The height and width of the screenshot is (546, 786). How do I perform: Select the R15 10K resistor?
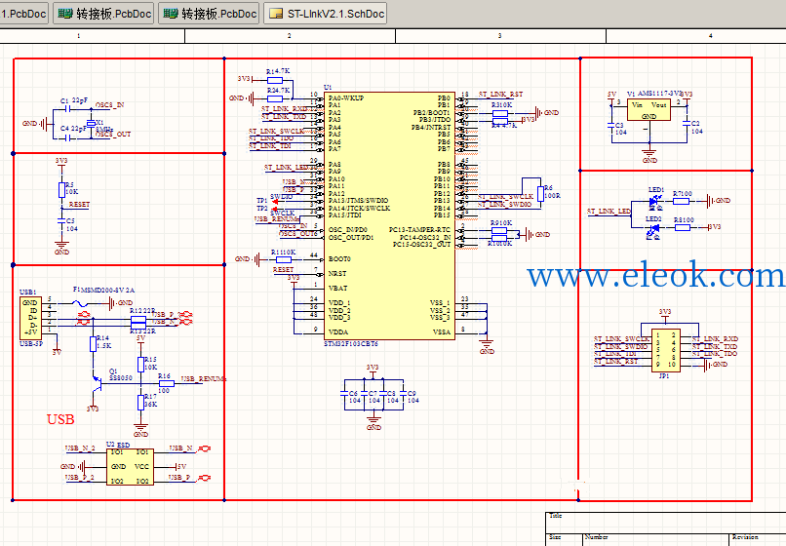click(x=140, y=365)
